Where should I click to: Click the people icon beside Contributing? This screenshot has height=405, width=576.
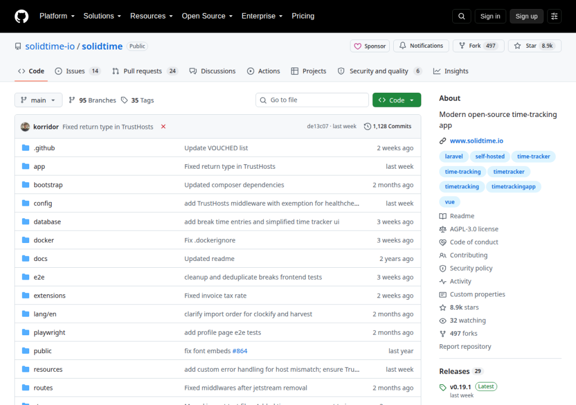443,255
